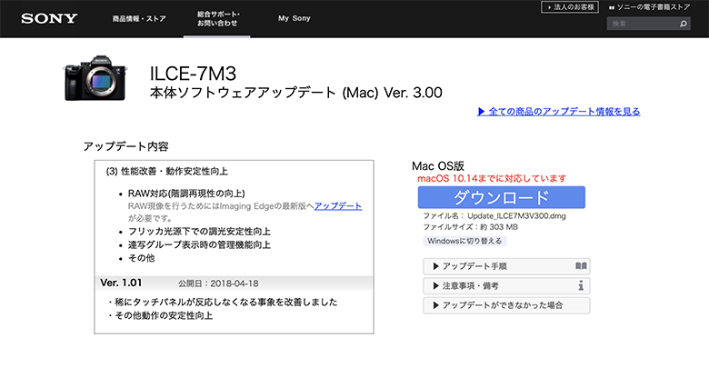Viewport: 709px width, 388px height.
Task: Click the SONY logo
Action: 49,18
